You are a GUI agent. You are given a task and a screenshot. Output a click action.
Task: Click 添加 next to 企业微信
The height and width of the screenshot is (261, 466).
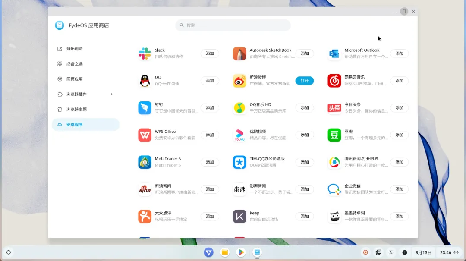(400, 189)
